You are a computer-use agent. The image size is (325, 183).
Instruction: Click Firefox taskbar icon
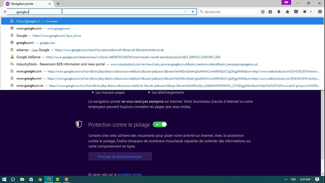click(x=49, y=179)
